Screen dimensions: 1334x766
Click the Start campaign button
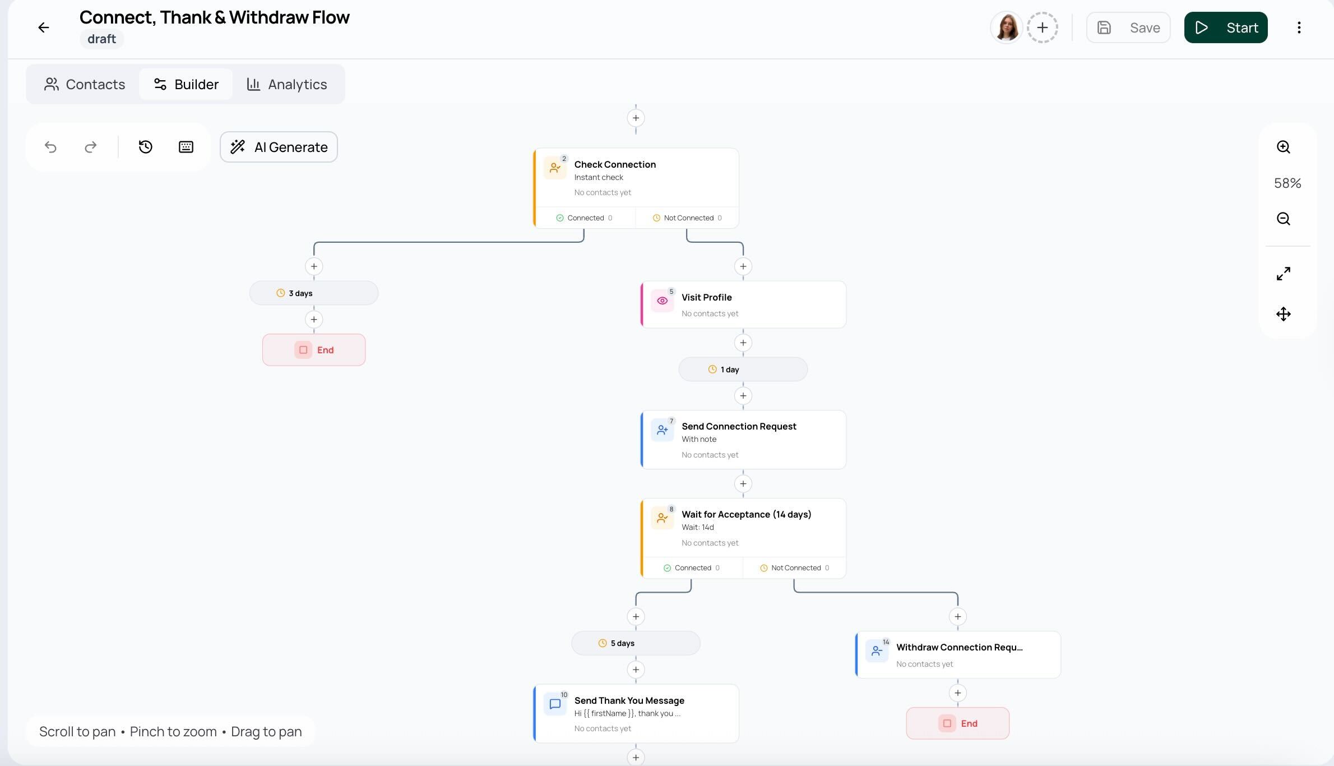tap(1226, 27)
